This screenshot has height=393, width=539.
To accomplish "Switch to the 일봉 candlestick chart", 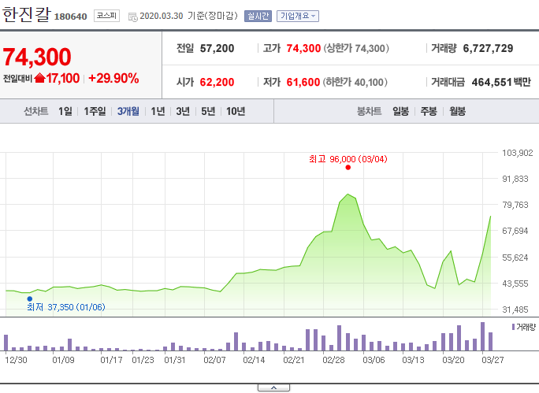I will click(401, 111).
